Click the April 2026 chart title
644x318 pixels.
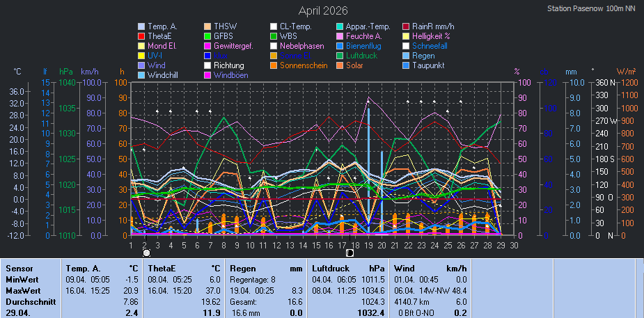click(x=323, y=10)
